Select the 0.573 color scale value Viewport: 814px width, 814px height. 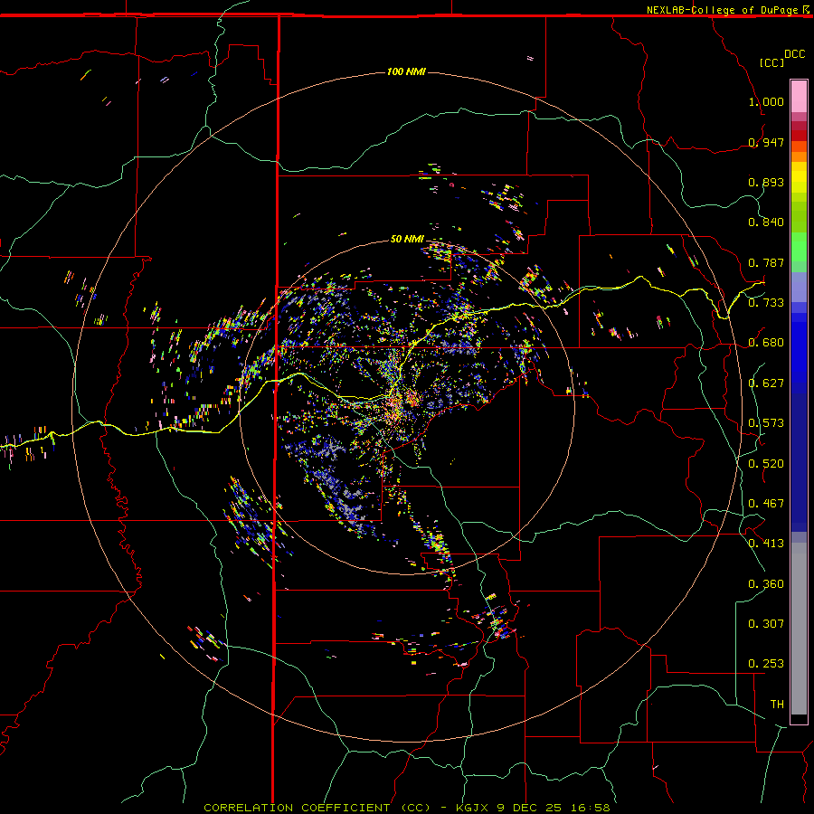tap(766, 423)
